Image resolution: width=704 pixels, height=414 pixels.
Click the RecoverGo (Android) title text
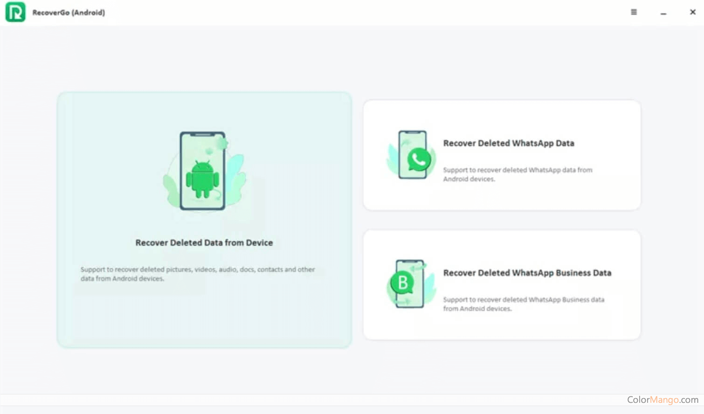coord(69,13)
